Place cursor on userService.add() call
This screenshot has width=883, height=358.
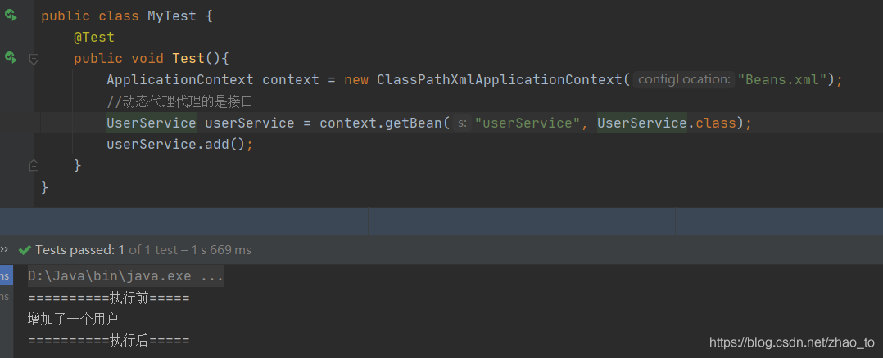pyautogui.click(x=175, y=144)
